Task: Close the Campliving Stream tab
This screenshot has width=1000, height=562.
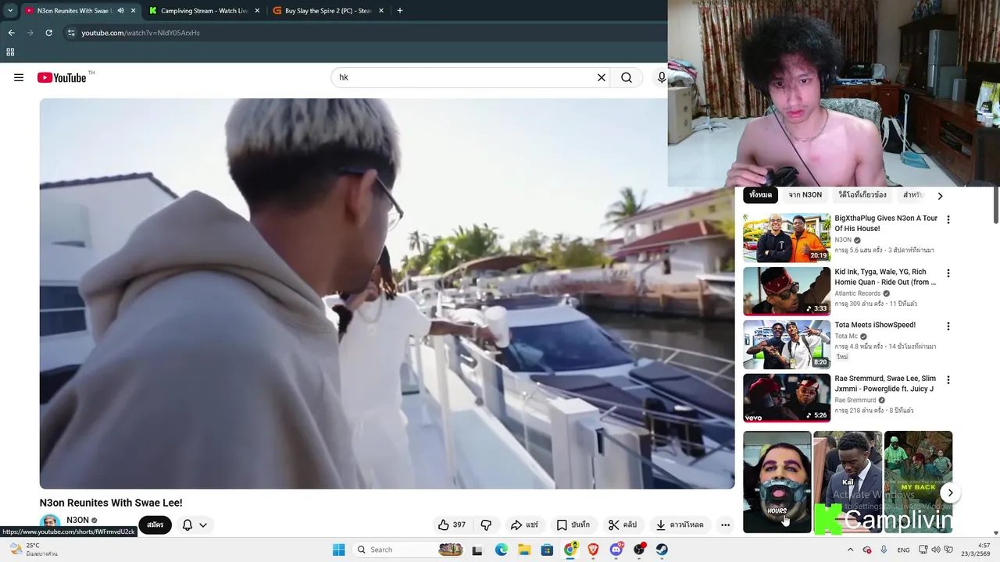Action: pyautogui.click(x=257, y=11)
